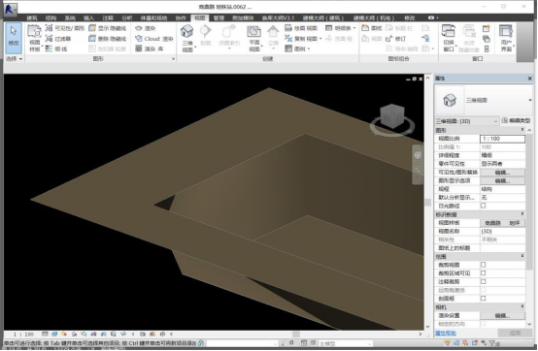Toggle the 细线 (Thin Lines) tool
Image resolution: width=538 pixels, height=351 pixels.
(x=56, y=49)
